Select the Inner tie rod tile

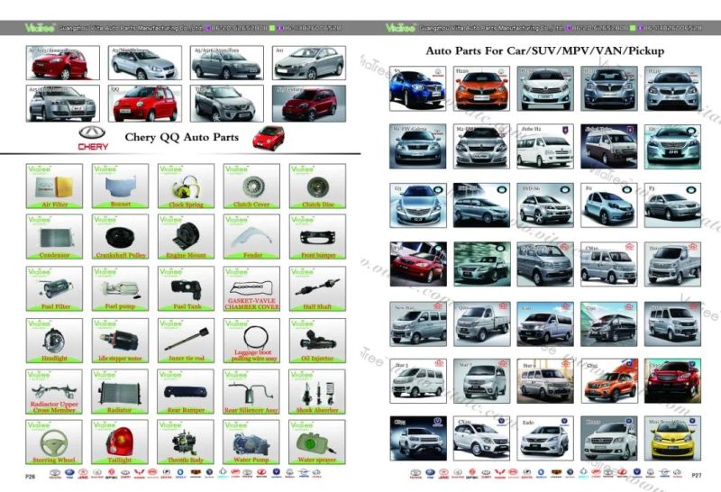point(186,341)
